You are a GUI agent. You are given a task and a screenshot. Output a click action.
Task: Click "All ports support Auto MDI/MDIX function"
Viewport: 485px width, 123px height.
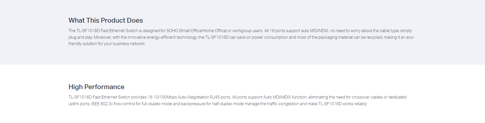coord(270,97)
